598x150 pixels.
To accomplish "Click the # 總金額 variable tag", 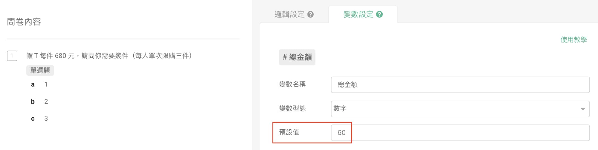I will coord(297,57).
